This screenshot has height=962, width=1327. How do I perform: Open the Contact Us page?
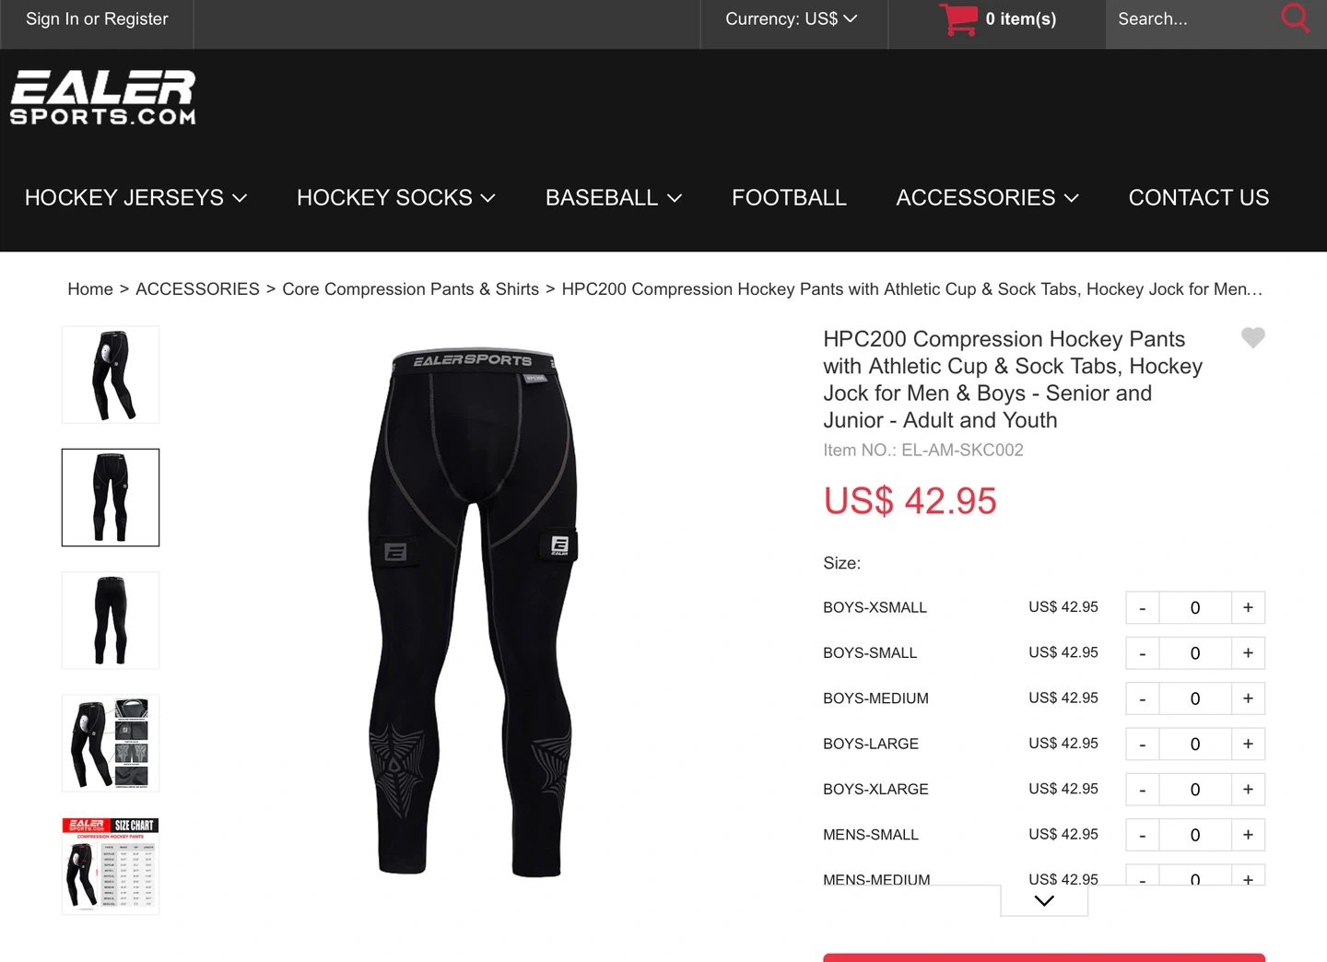[x=1199, y=197]
